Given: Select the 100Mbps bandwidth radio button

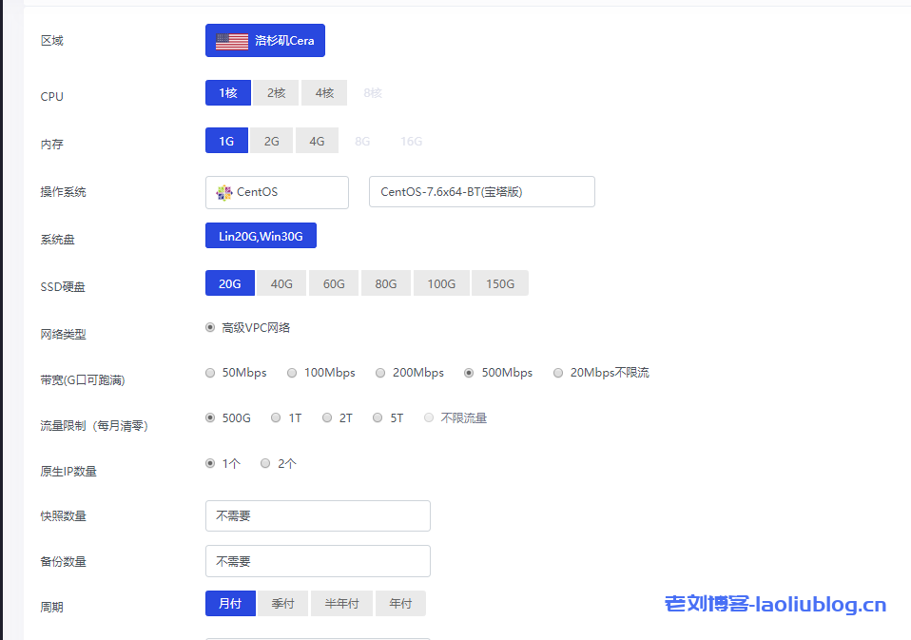Looking at the screenshot, I should click(292, 372).
